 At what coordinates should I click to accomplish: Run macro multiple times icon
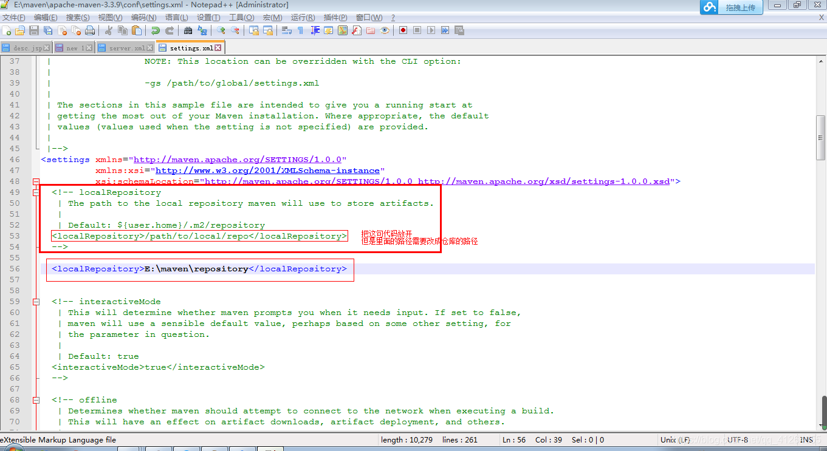pyautogui.click(x=445, y=30)
